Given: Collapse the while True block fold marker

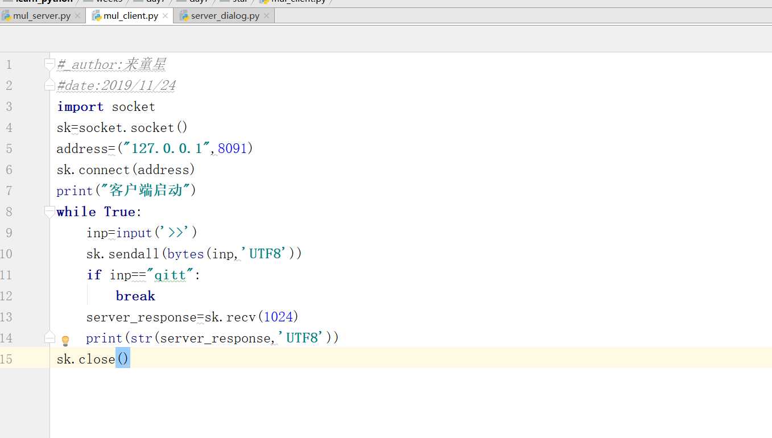Looking at the screenshot, I should (x=49, y=212).
